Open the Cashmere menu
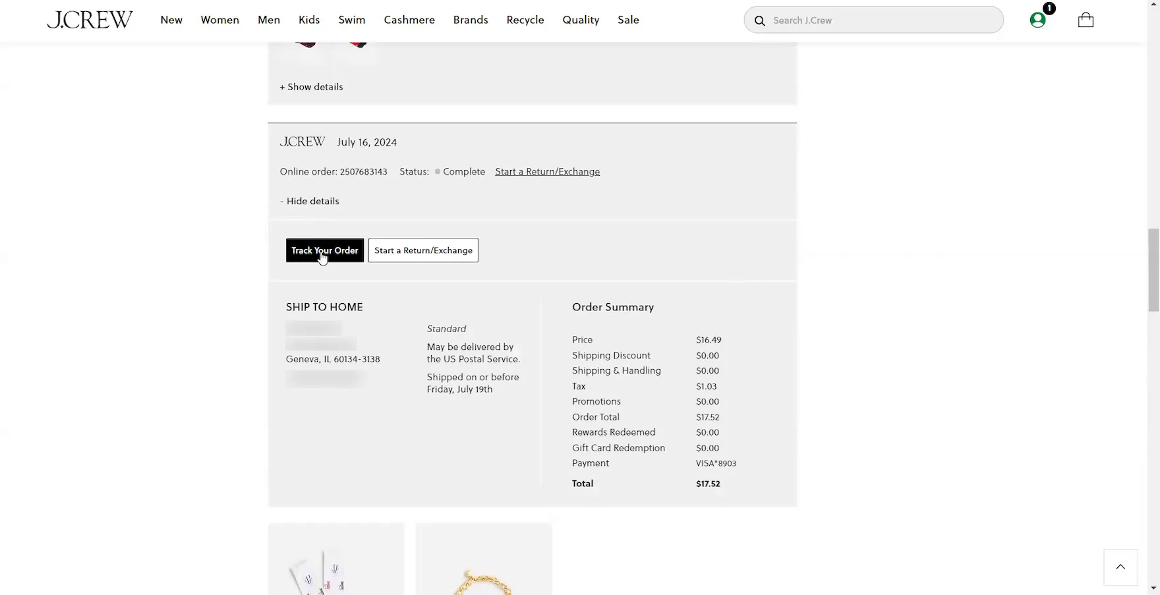Screen dimensions: 1160x595 tap(409, 20)
